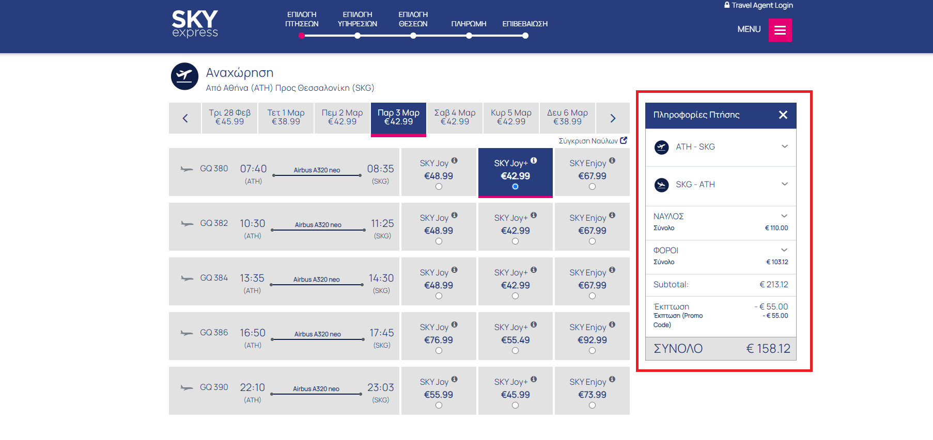Choose date tab Τρι 28 Φεβ €45.99
This screenshot has width=933, height=440.
point(229,118)
